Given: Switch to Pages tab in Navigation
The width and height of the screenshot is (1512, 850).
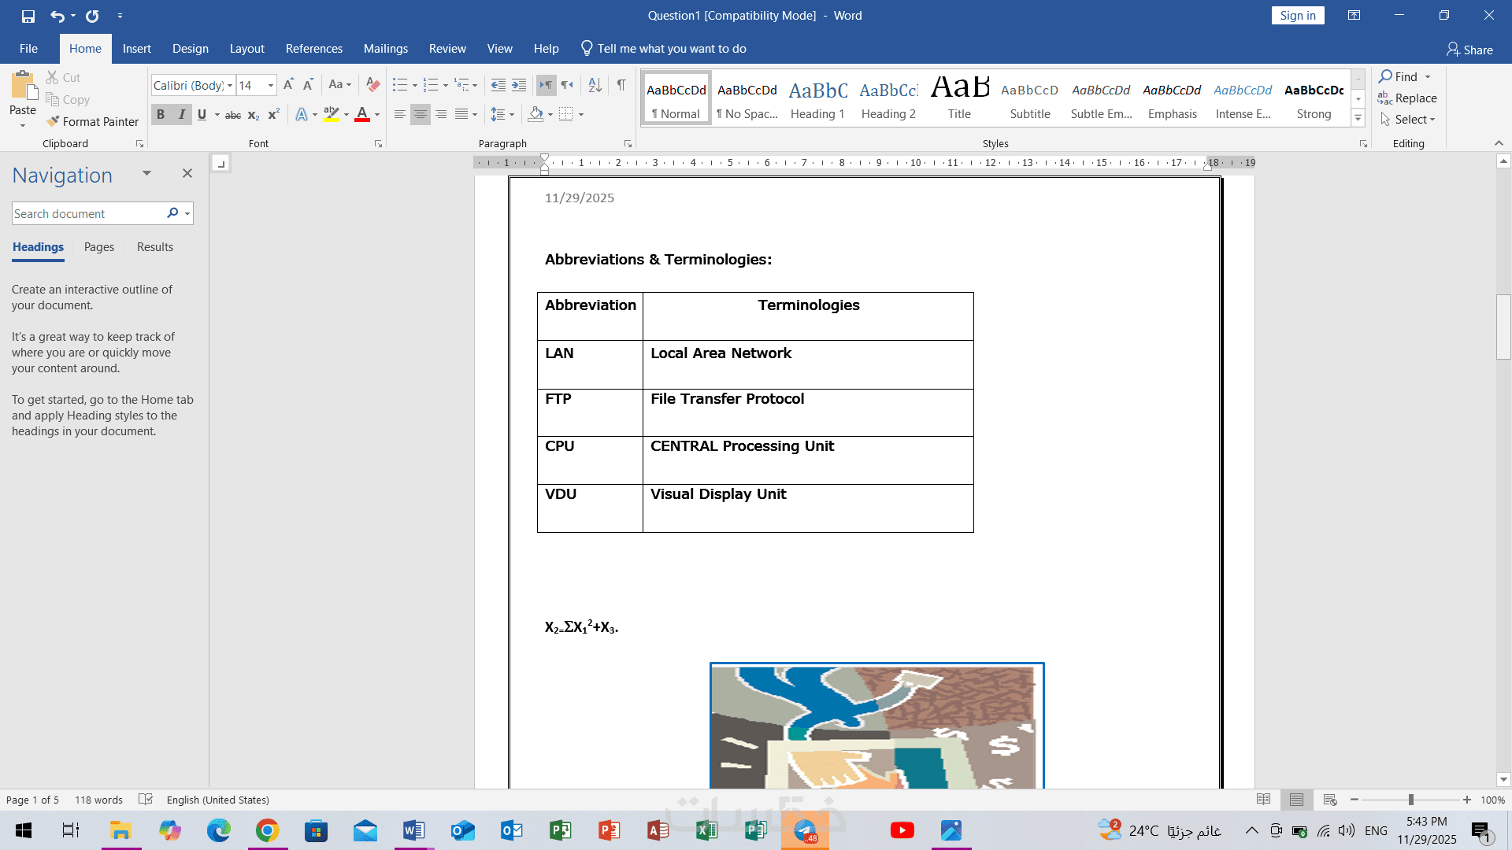Looking at the screenshot, I should point(99,247).
